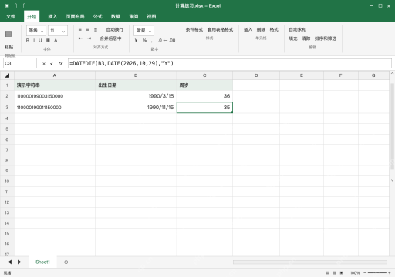The height and width of the screenshot is (277, 395).
Task: Click cell containing 110000199003150000
Action: [55, 96]
